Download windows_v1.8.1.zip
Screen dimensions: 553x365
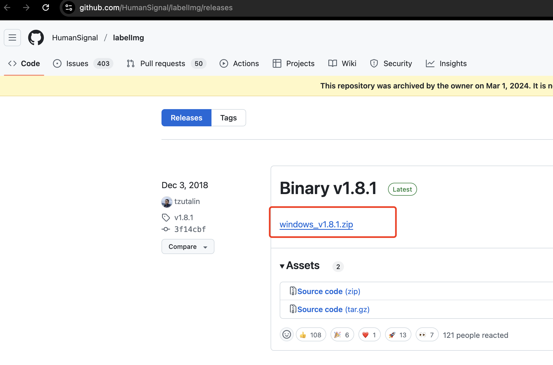[x=316, y=224]
